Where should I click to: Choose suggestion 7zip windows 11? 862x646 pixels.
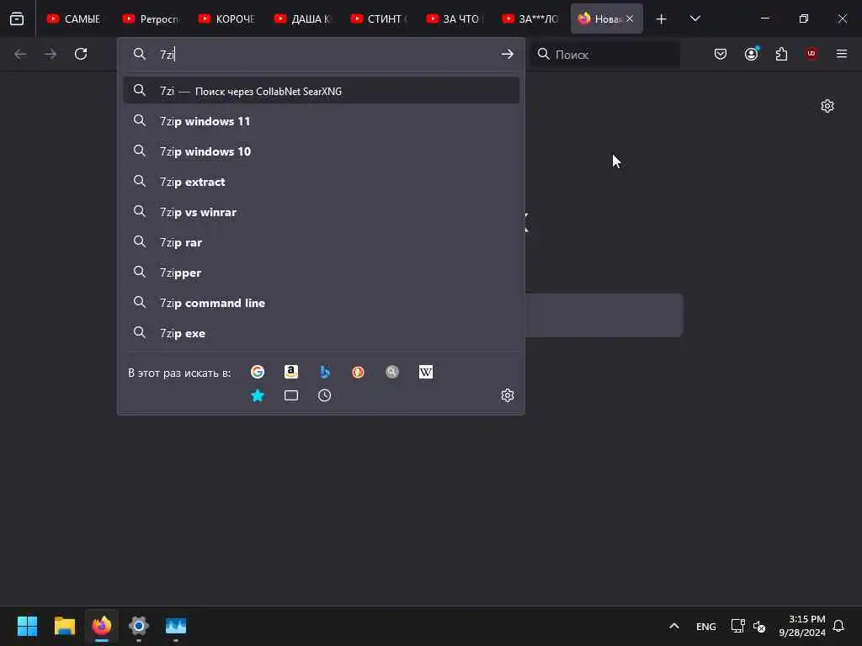click(321, 121)
